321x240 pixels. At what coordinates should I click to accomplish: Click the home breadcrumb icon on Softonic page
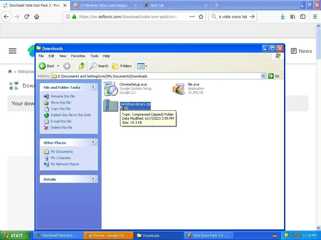[10, 72]
